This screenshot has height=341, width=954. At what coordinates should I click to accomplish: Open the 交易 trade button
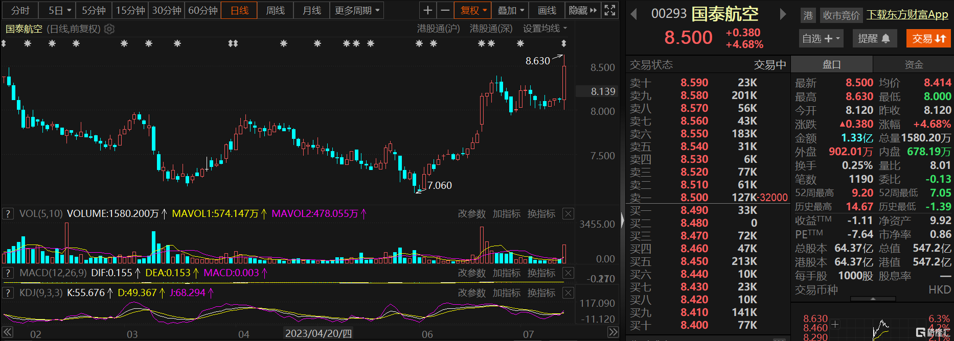[x=929, y=38]
